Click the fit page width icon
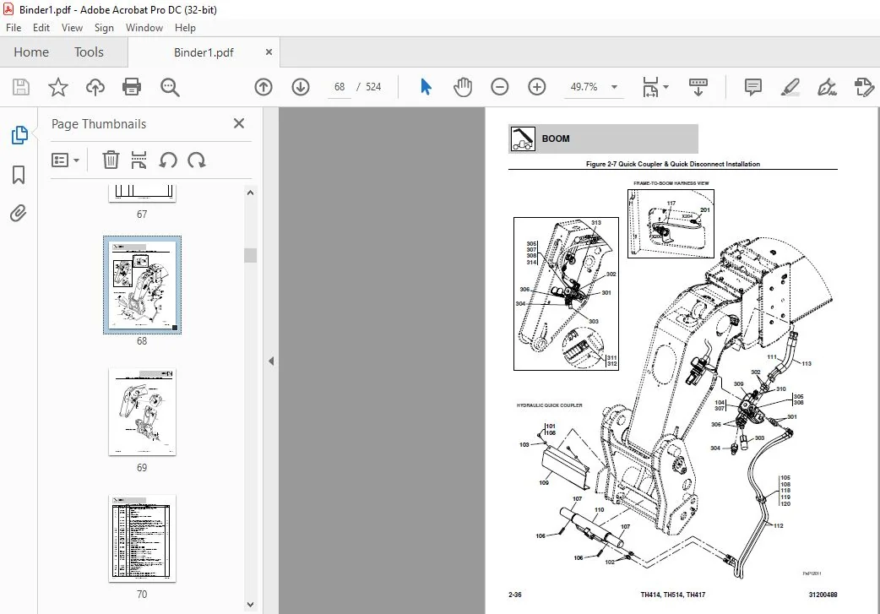This screenshot has width=880, height=614. coord(650,87)
